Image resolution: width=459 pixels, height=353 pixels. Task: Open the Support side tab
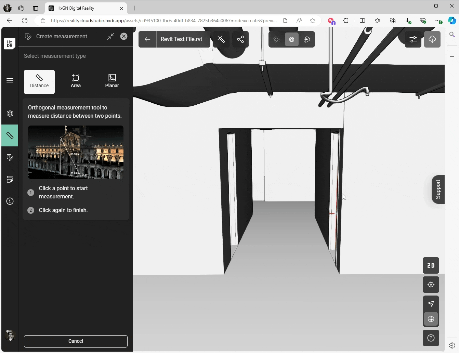[x=438, y=189]
